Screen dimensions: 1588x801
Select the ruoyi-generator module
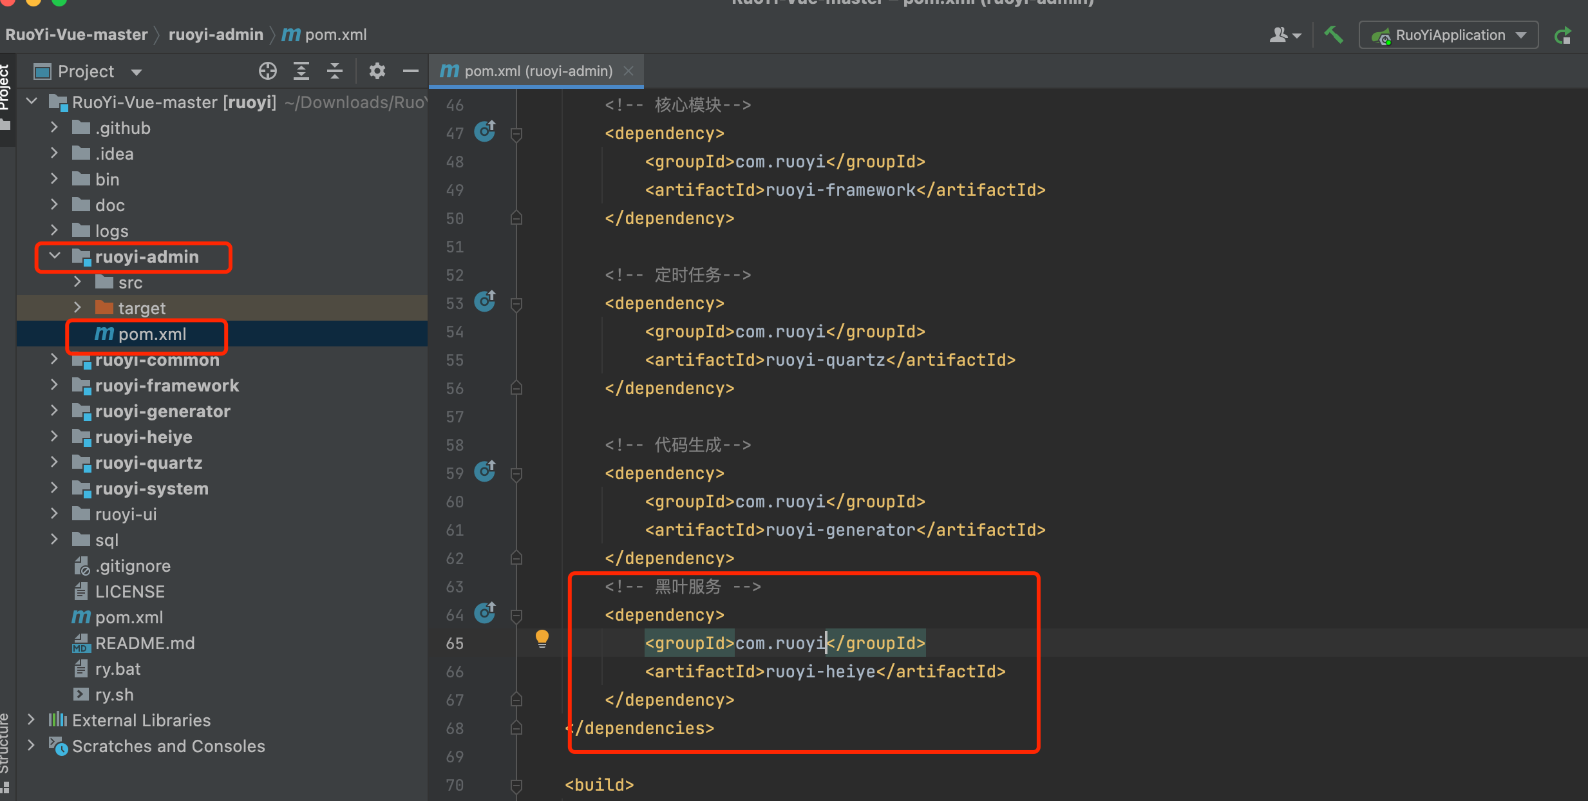162,411
